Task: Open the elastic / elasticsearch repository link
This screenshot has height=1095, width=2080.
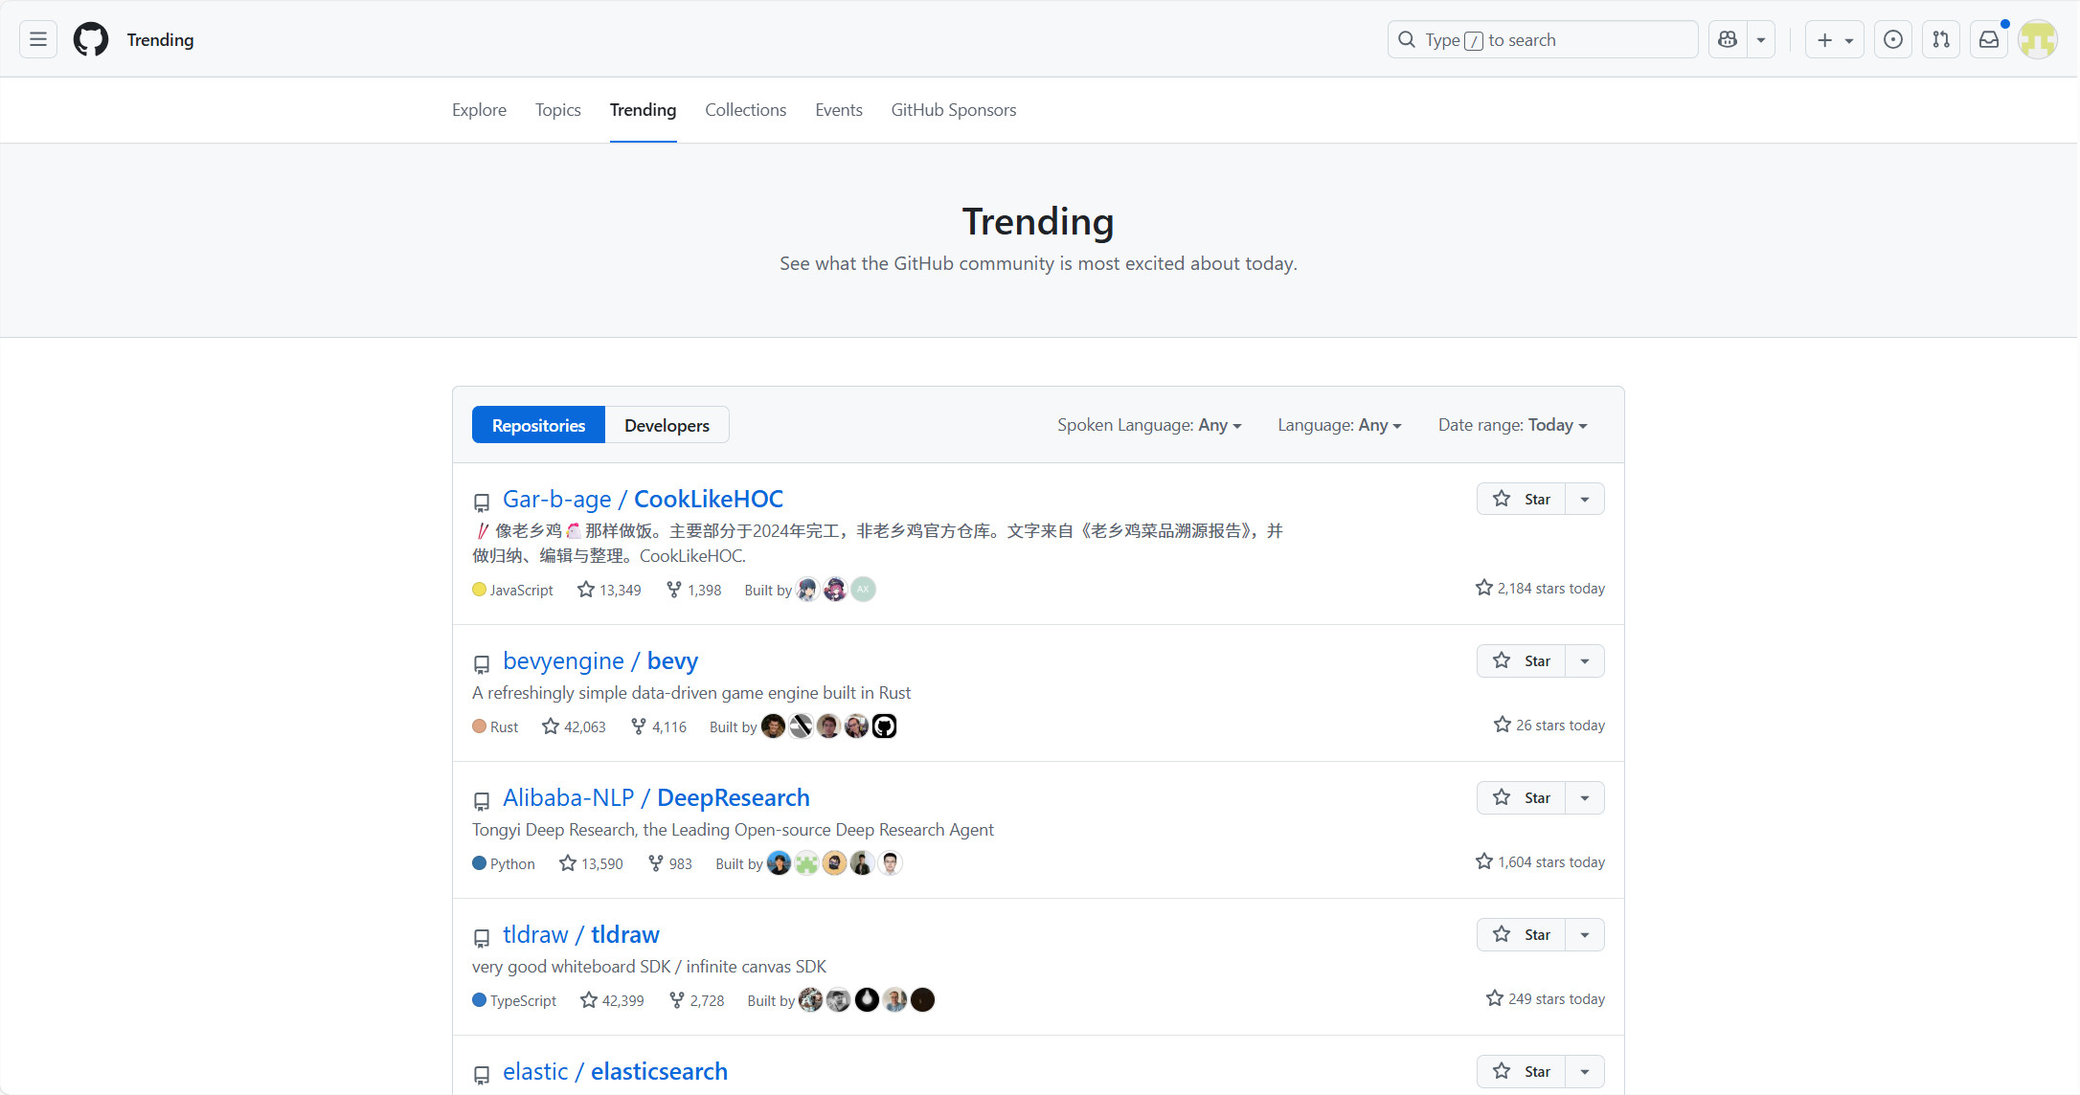Action: [615, 1071]
